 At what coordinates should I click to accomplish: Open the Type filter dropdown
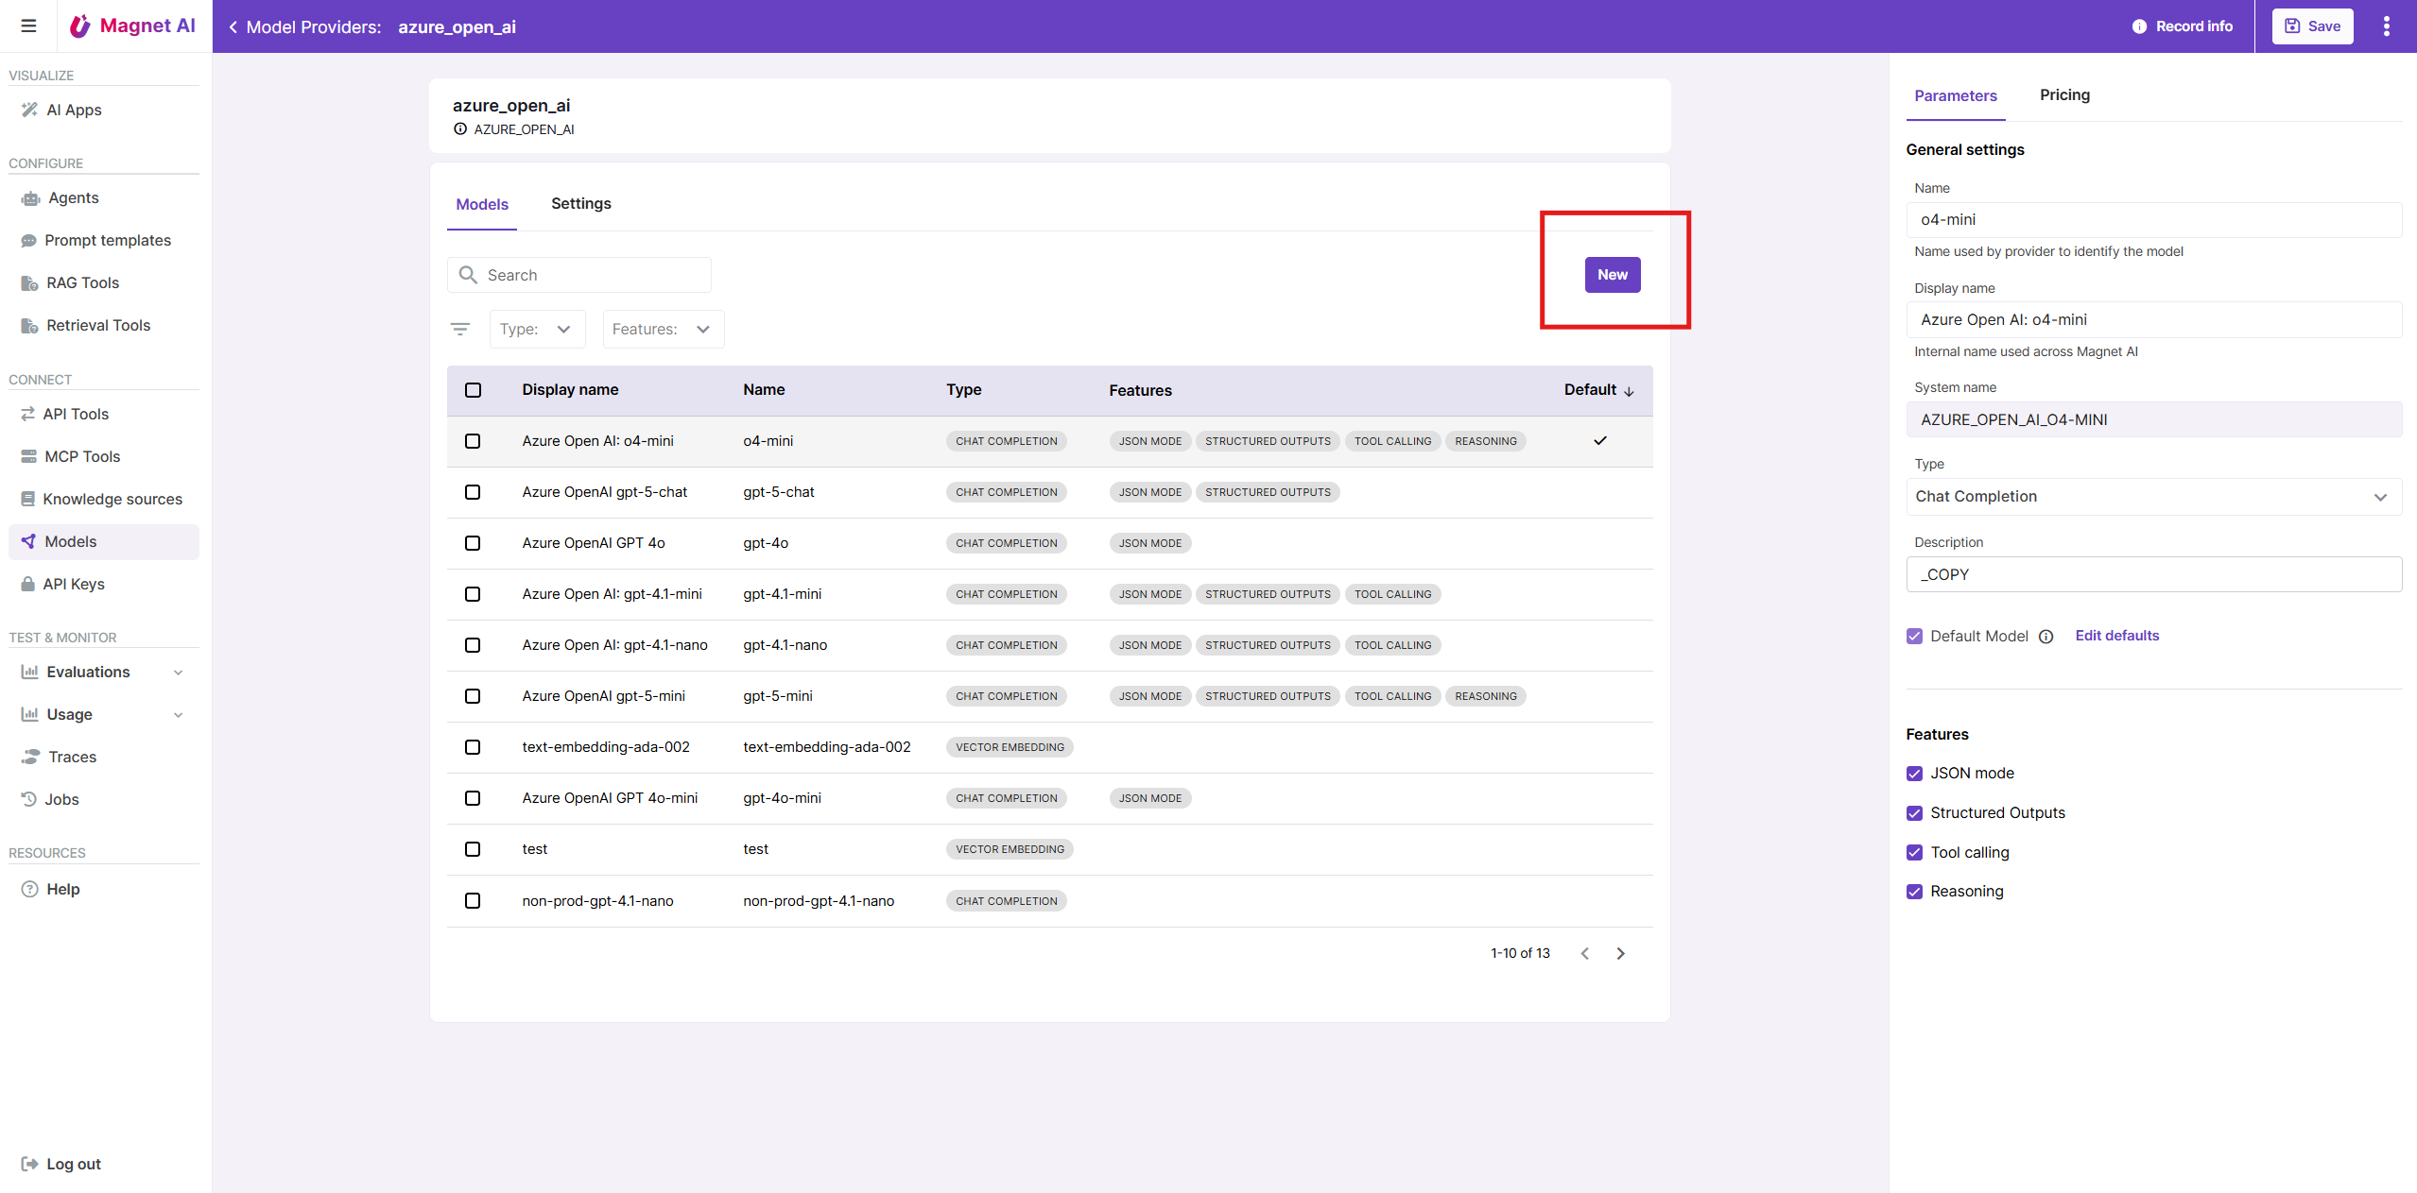tap(536, 329)
